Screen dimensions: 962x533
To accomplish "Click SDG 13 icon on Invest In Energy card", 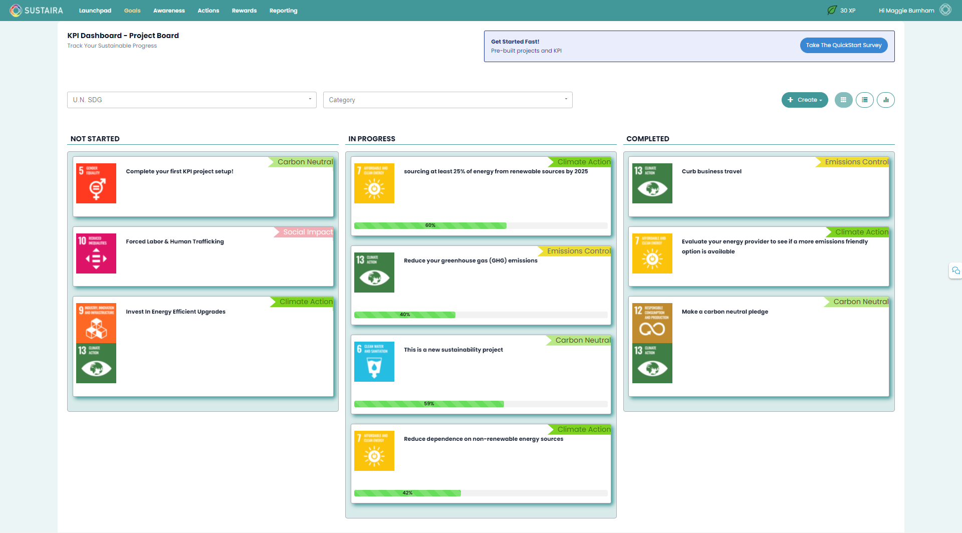I will (96, 363).
